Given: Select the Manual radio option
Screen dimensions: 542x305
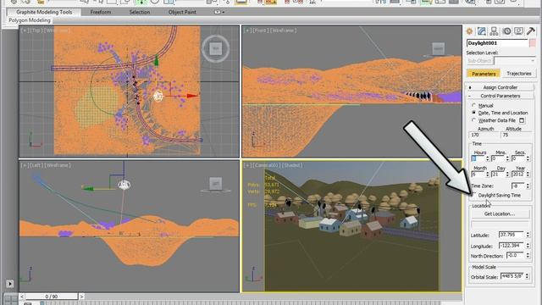Looking at the screenshot, I should point(473,105).
